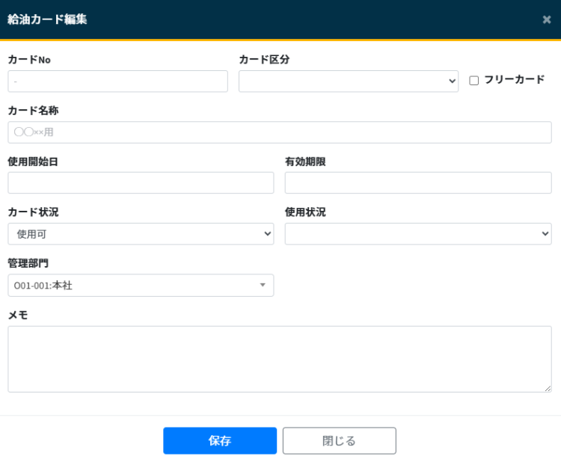Click the メモ textarea resize handle
This screenshot has width=561, height=462.
pyautogui.click(x=548, y=388)
